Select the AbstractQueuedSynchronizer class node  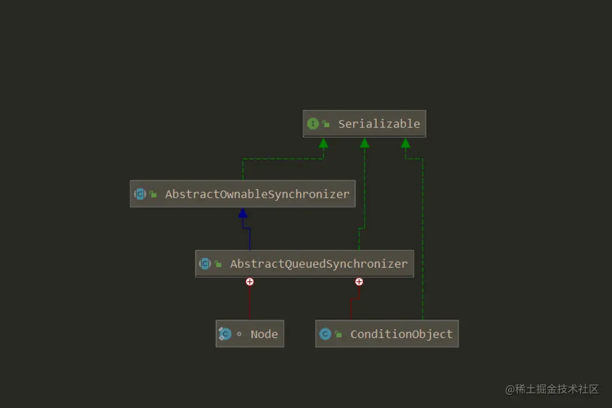[x=304, y=264]
